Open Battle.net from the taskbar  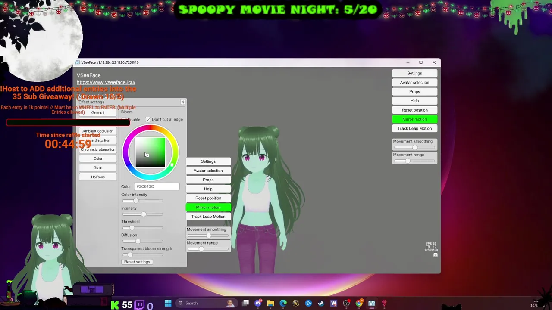[x=308, y=303]
